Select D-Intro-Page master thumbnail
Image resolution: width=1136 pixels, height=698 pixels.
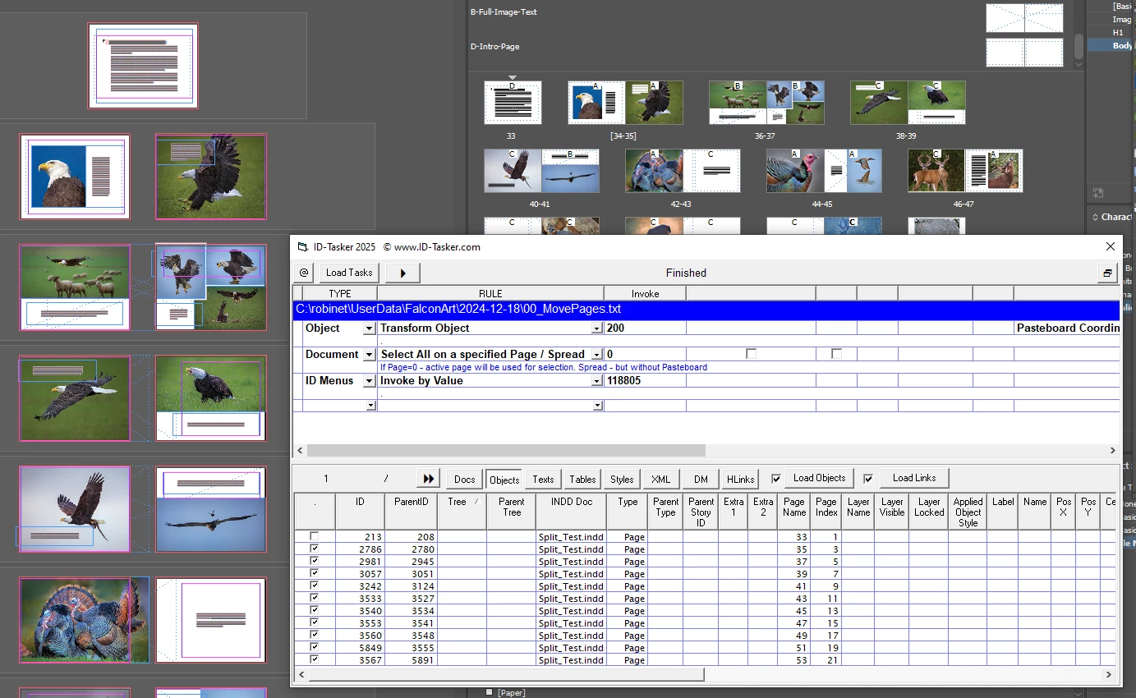point(1024,53)
